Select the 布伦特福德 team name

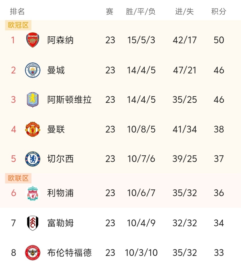point(69,253)
